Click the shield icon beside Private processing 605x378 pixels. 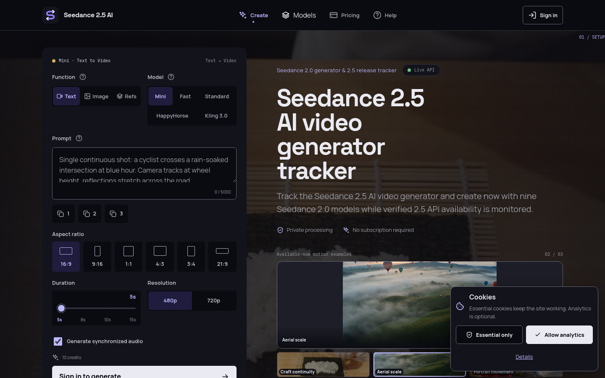pos(280,230)
